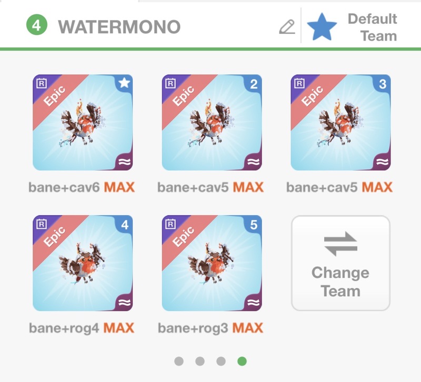Click the calendar R icon on card 5
The width and height of the screenshot is (421, 382).
pos(170,224)
